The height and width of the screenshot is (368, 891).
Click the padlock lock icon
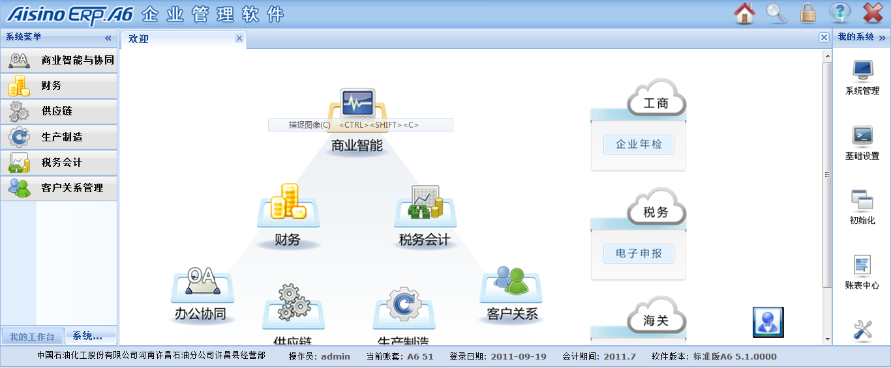(808, 13)
